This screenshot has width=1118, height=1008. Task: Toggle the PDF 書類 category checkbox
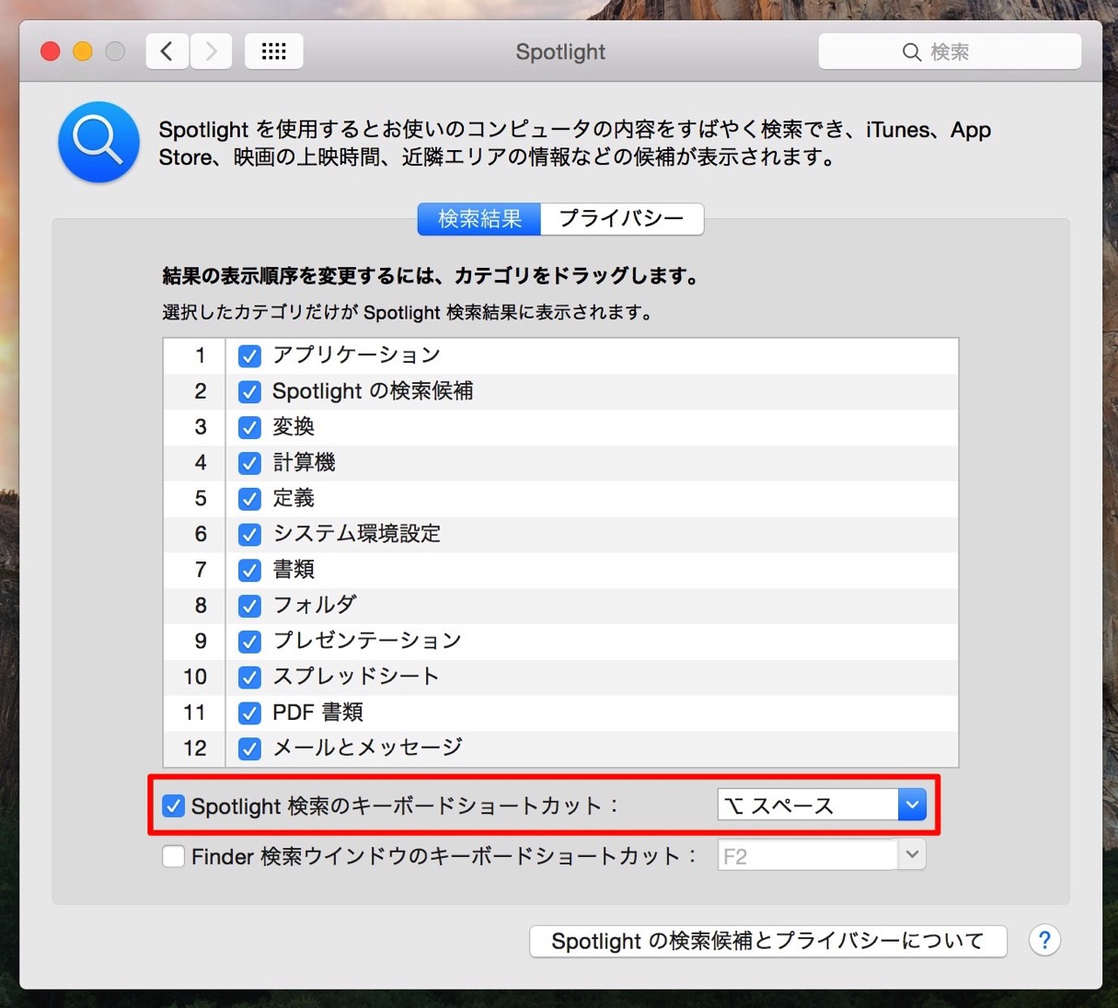[249, 713]
